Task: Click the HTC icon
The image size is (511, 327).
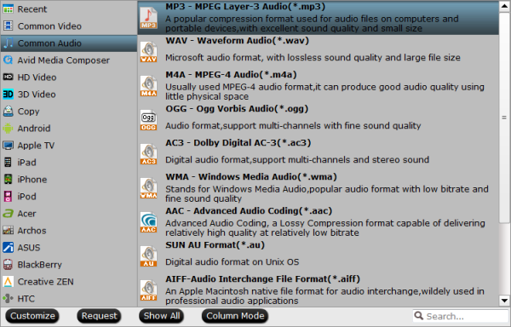Action: (8, 298)
